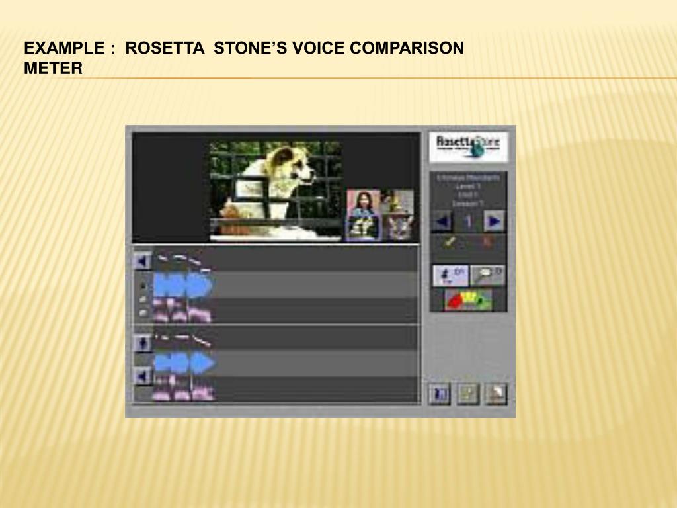Screen dimensions: 677x508
Task: Click the yellow checkmark correct counter
Action: 450,242
